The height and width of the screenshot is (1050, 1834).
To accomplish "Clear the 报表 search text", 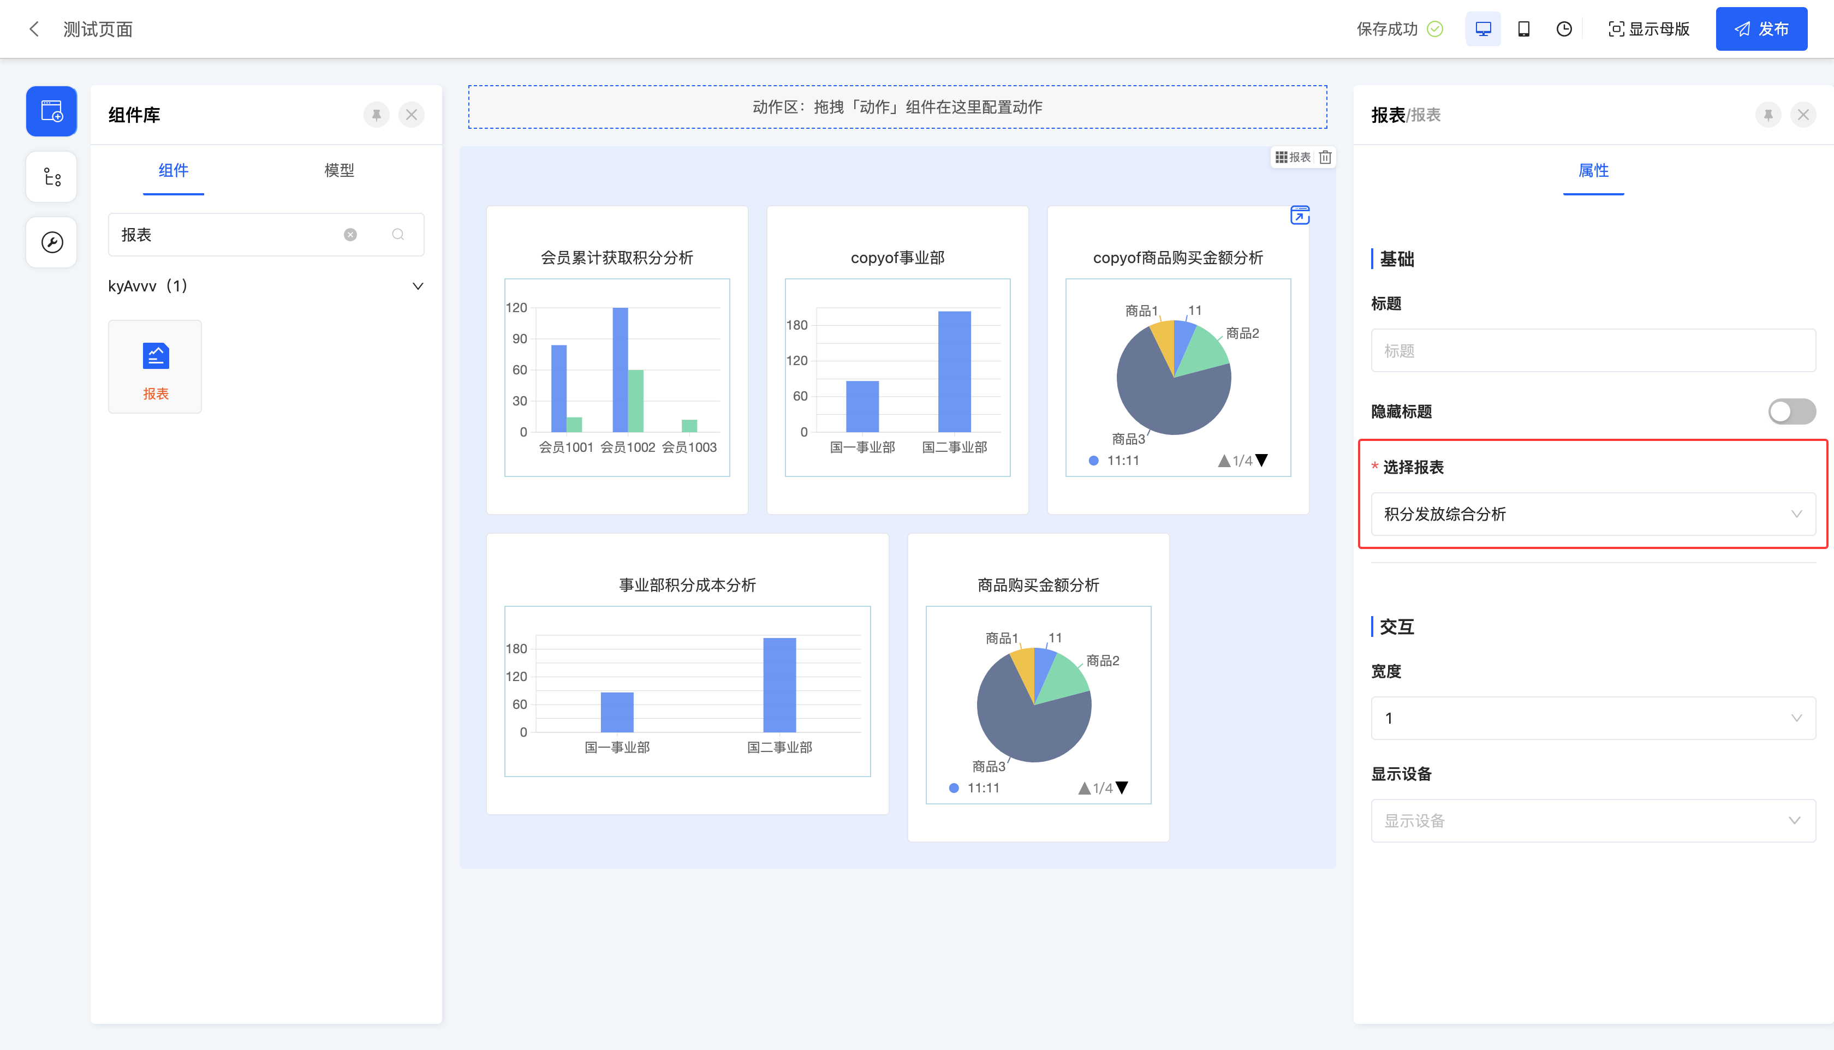I will (350, 234).
